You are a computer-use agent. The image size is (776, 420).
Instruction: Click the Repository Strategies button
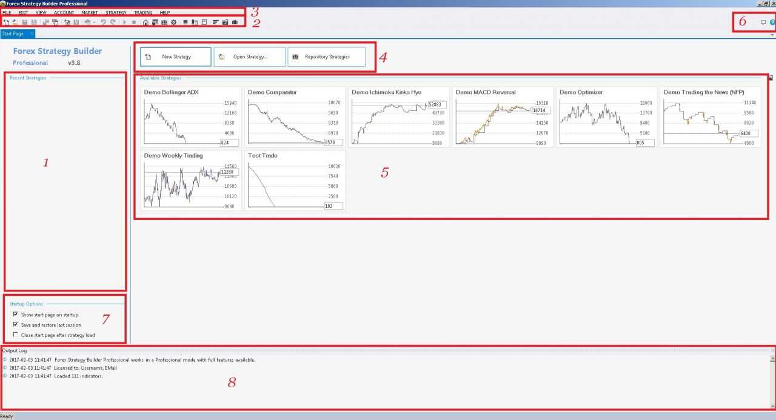point(327,57)
